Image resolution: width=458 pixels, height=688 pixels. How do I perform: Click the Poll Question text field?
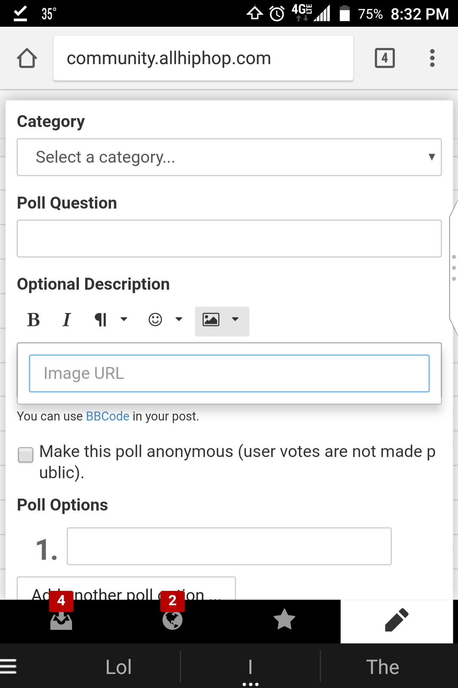click(229, 239)
